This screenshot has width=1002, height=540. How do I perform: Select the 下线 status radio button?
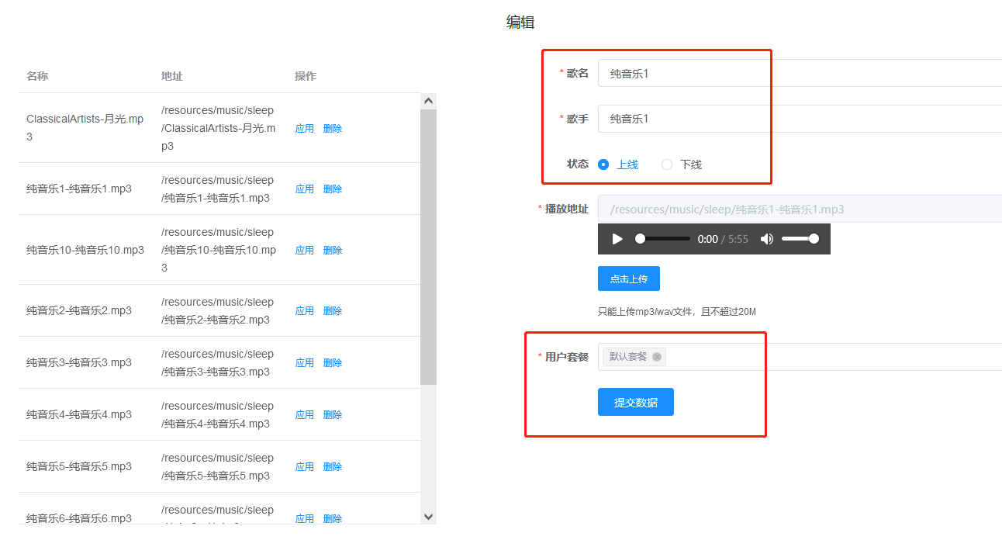tap(667, 164)
